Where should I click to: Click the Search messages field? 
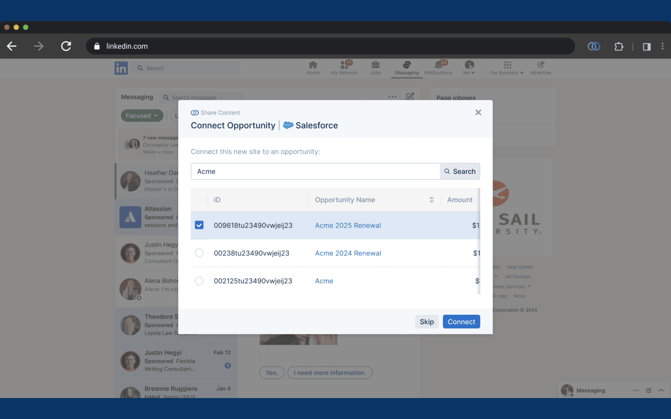point(202,97)
